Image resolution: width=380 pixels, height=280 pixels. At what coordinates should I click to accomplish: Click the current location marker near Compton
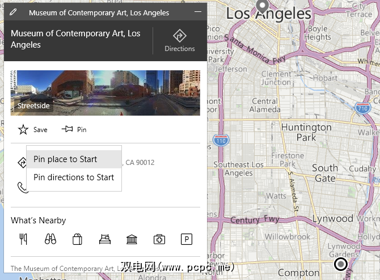341,264
